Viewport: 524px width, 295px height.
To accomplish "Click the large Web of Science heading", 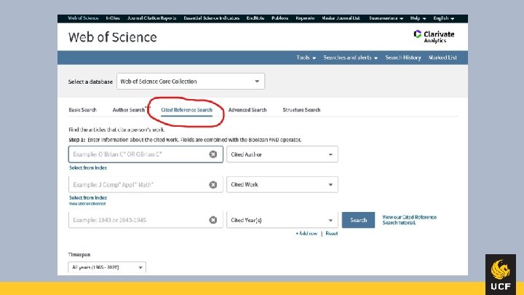I will tap(113, 37).
